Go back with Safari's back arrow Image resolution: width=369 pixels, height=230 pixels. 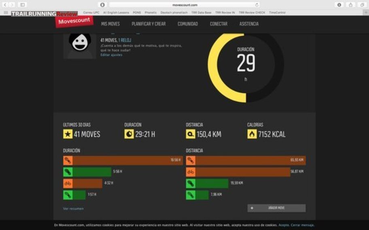[5, 5]
